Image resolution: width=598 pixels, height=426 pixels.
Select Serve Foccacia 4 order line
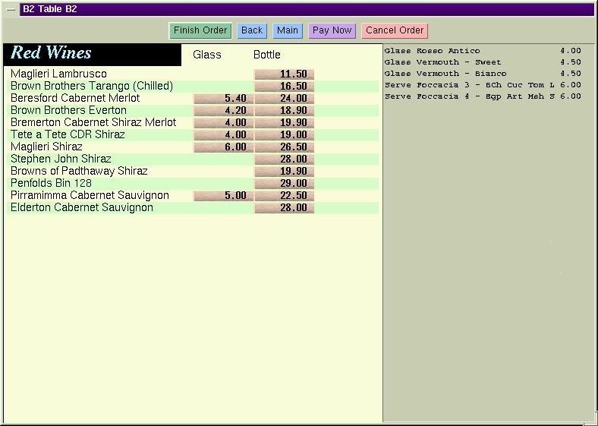(x=483, y=96)
